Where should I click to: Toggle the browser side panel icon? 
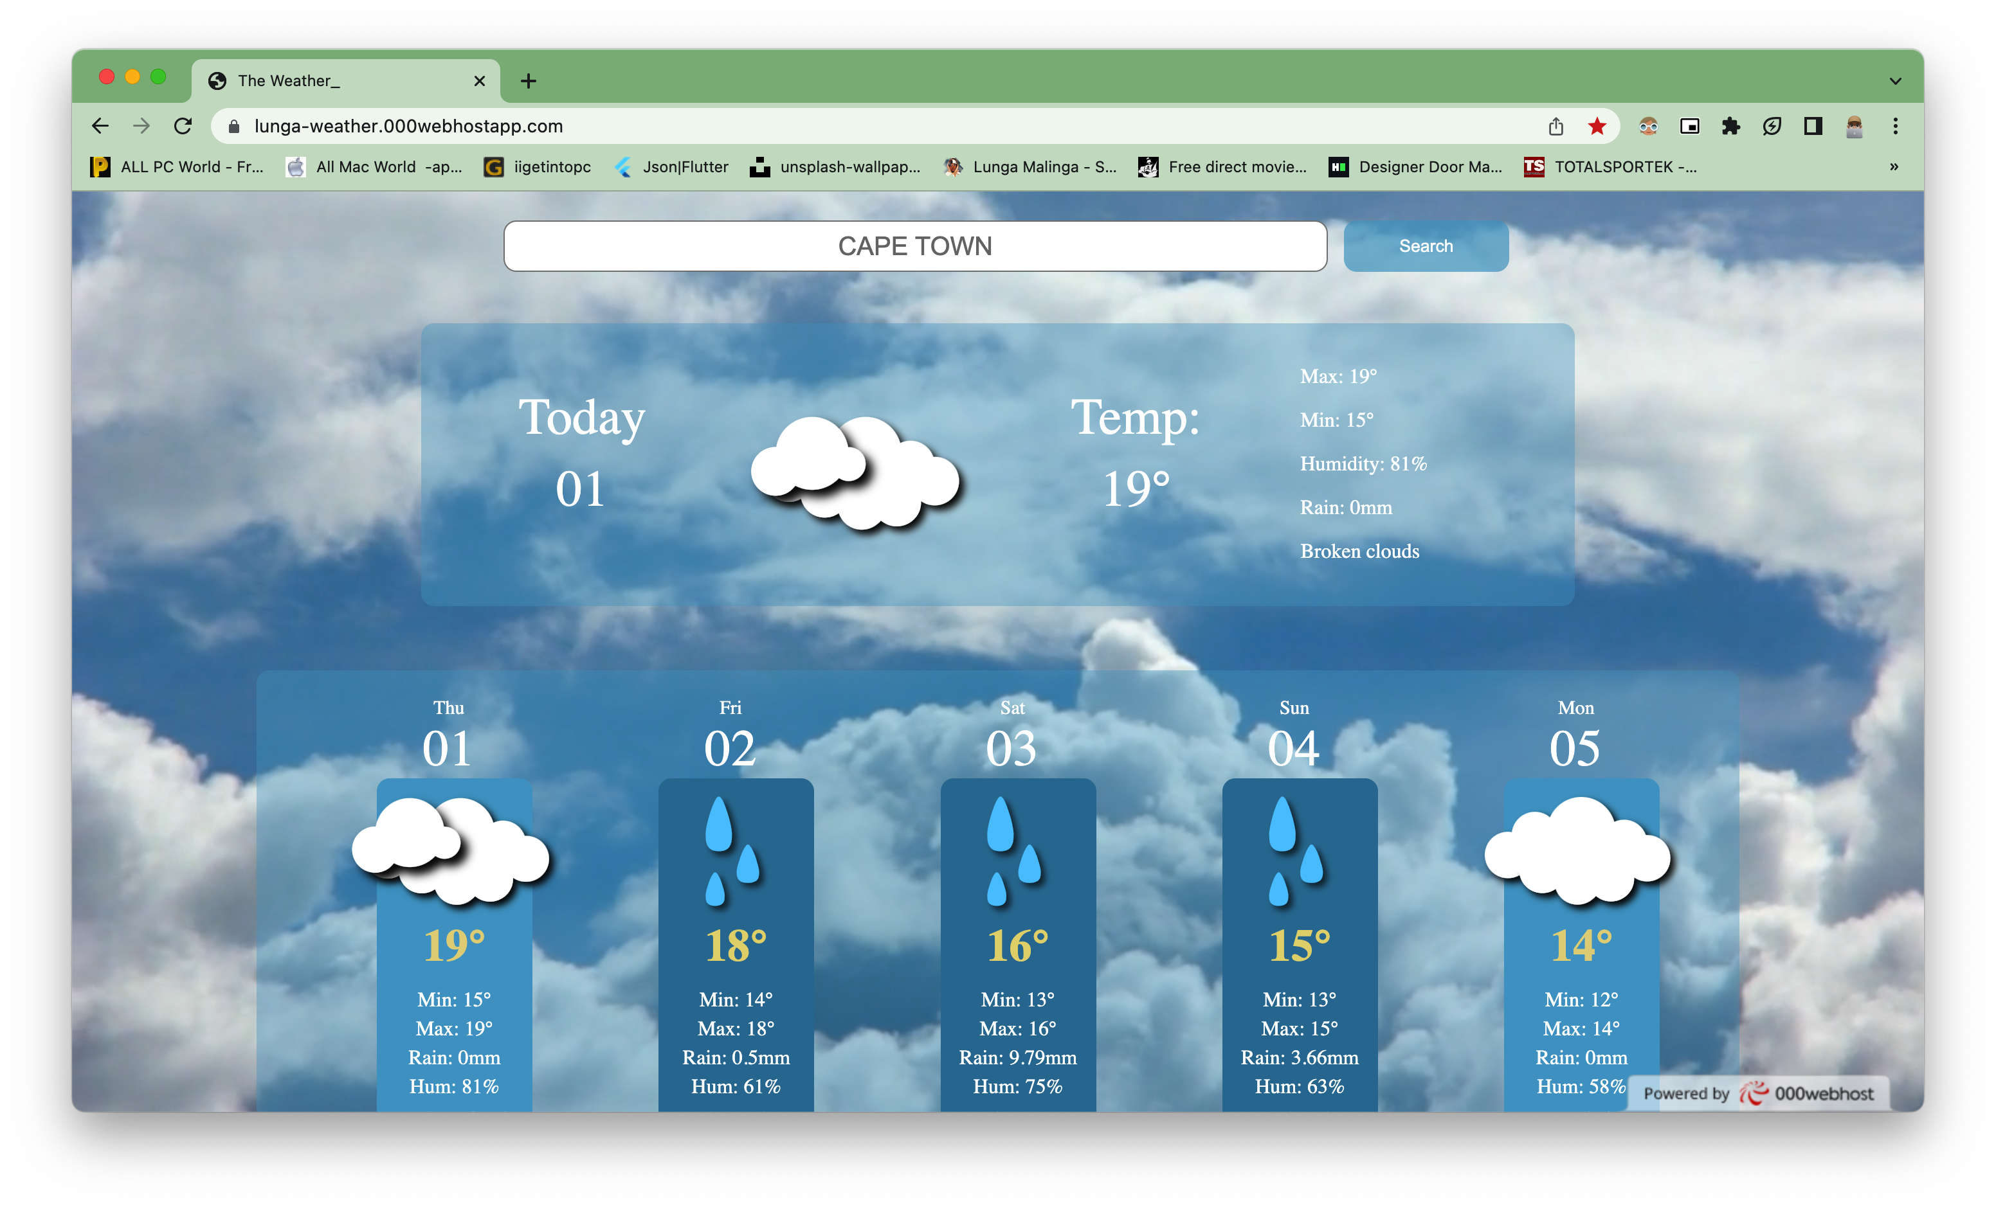(x=1813, y=126)
